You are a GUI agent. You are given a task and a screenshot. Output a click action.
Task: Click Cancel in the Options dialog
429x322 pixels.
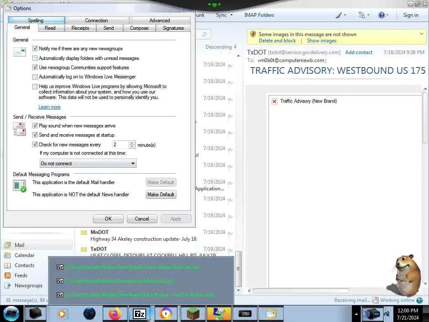142,219
